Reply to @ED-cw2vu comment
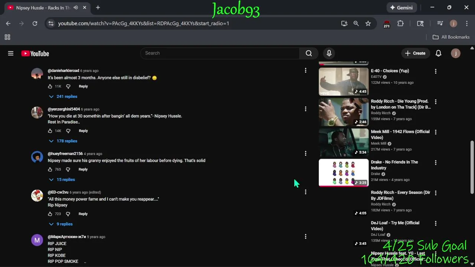The image size is (475, 267). tap(83, 214)
